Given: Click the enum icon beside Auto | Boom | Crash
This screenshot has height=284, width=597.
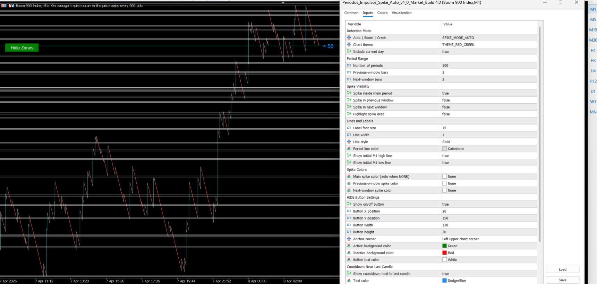Looking at the screenshot, I should (x=349, y=37).
